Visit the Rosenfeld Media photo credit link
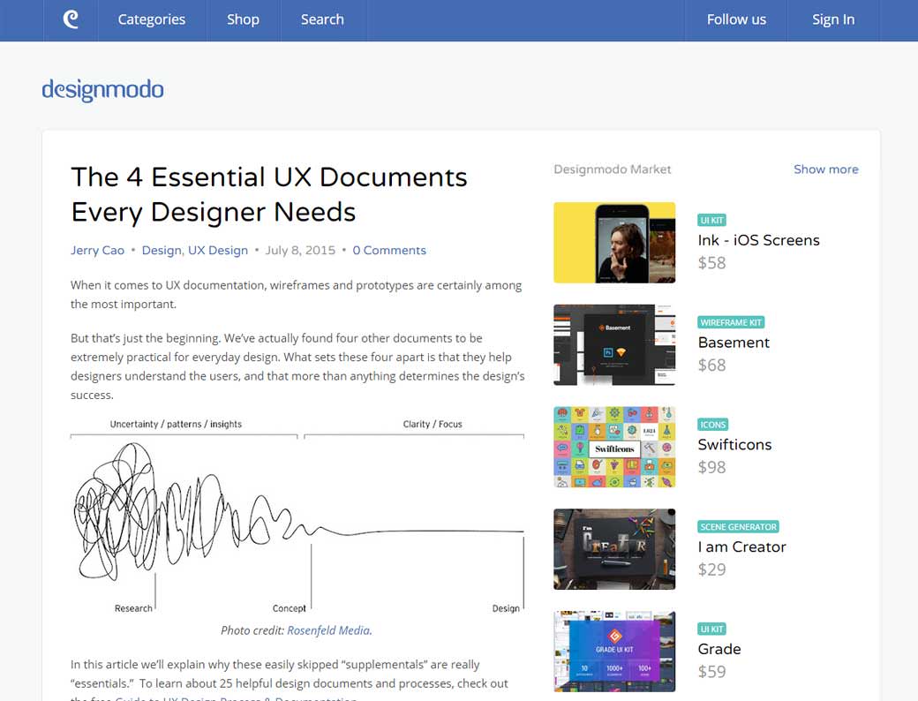The height and width of the screenshot is (701, 918). 328,629
